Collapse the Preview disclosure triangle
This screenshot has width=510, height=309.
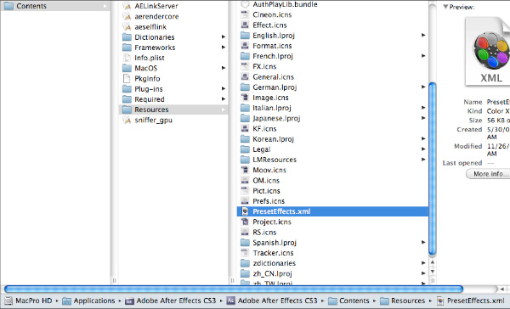(x=445, y=7)
